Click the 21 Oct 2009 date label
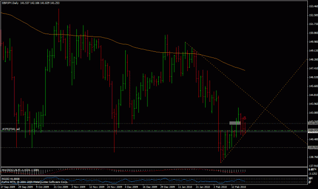Screen dimensions: 318x189 (61, 187)
